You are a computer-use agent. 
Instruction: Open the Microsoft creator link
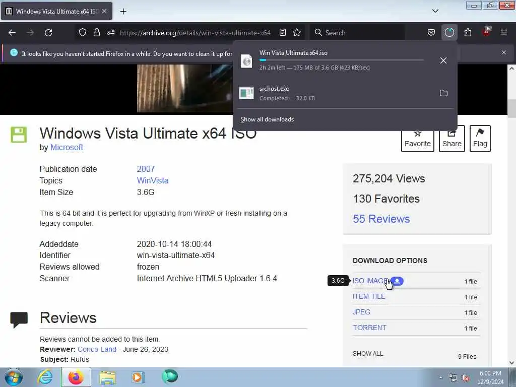(67, 148)
